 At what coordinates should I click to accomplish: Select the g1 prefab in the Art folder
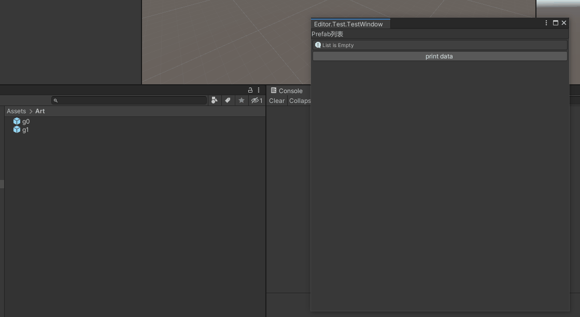tap(25, 129)
